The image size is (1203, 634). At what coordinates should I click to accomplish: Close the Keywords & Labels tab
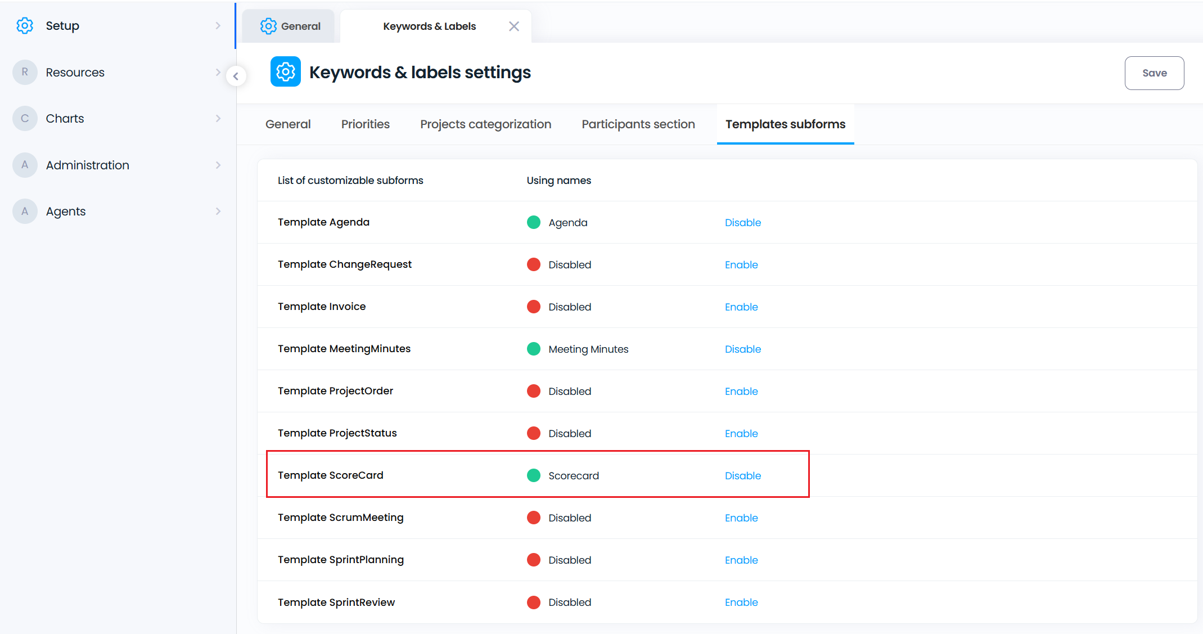(513, 26)
